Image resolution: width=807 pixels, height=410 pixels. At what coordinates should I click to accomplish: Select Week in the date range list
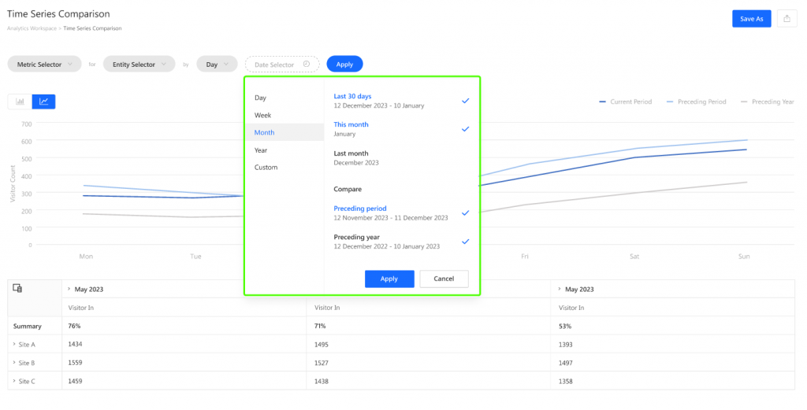click(262, 115)
